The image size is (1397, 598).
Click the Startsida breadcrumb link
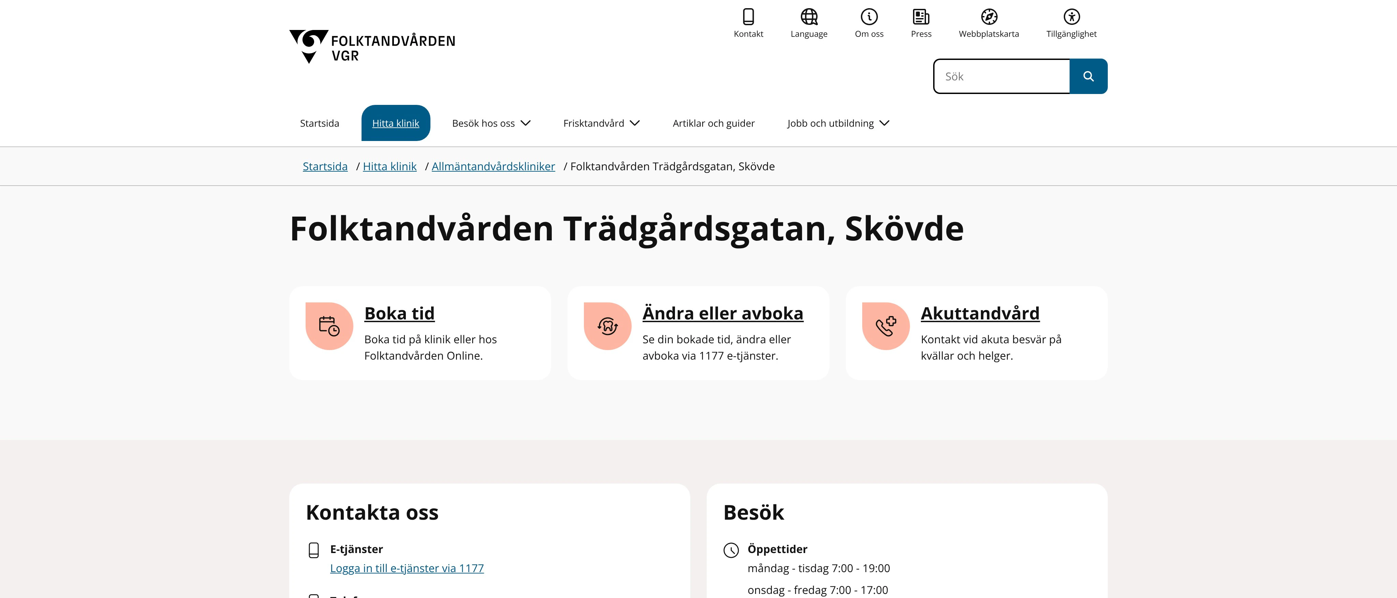click(x=325, y=167)
